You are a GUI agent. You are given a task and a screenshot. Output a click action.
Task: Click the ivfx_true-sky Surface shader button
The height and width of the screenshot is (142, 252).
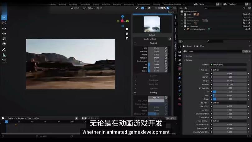click(228, 65)
